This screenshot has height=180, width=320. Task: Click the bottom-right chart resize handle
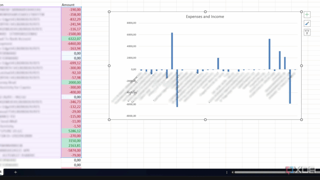click(301, 120)
